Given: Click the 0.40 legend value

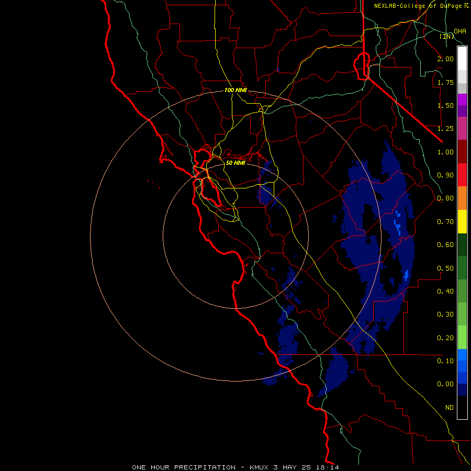Looking at the screenshot, I should click(445, 291).
